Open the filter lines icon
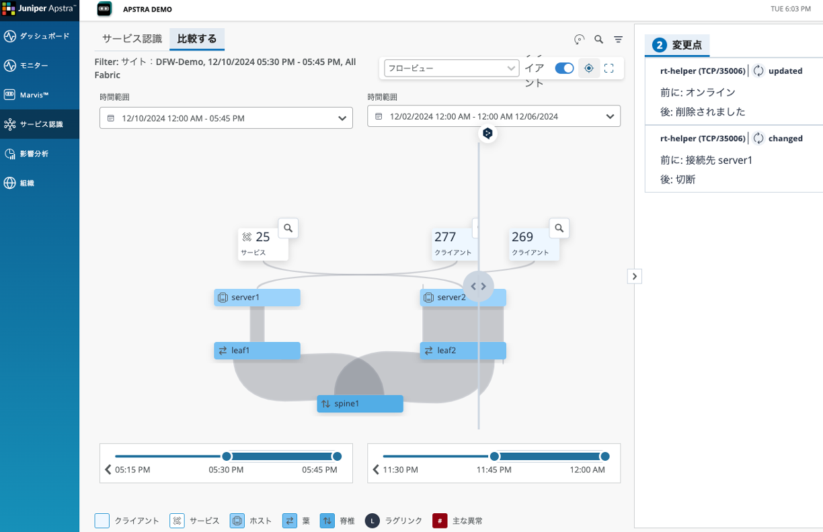Viewport: 823px width, 532px height. 618,40
